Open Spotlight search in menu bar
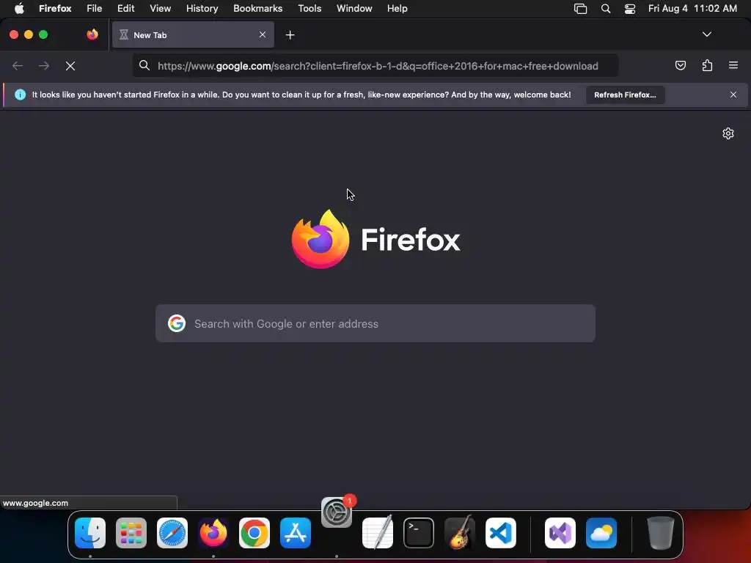Viewport: 751px width, 563px height. 605,9
